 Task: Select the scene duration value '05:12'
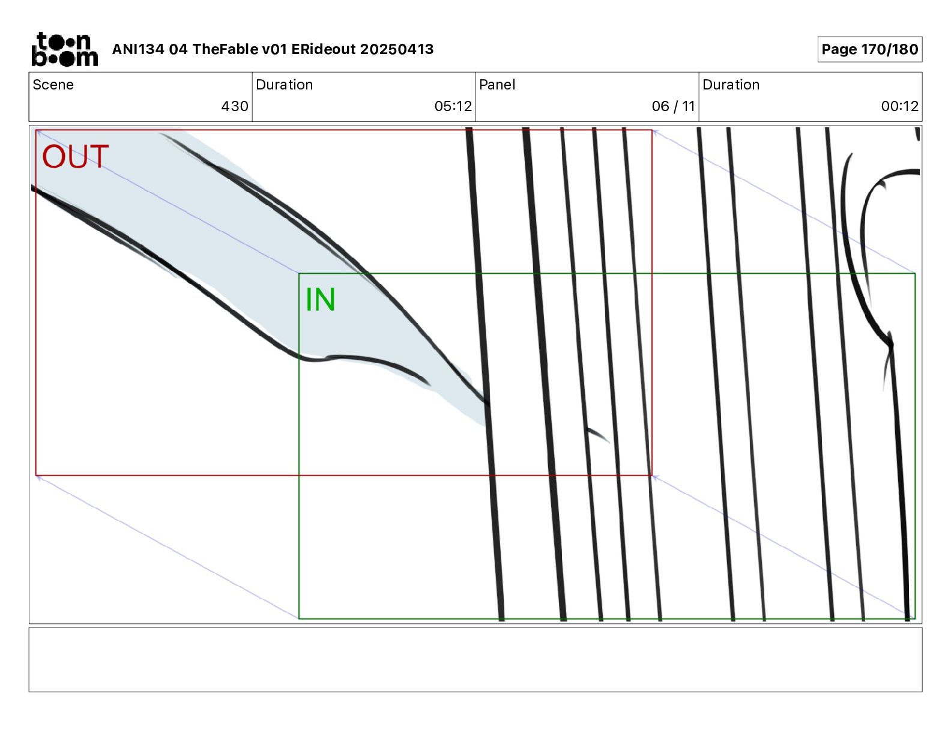click(453, 106)
